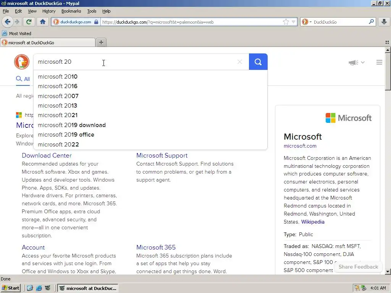
Task: Open the History menu
Action: 49,11
